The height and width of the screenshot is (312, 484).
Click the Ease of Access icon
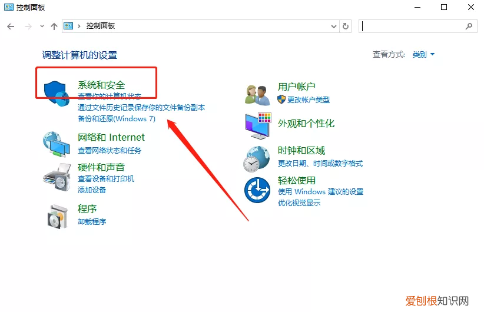[257, 190]
